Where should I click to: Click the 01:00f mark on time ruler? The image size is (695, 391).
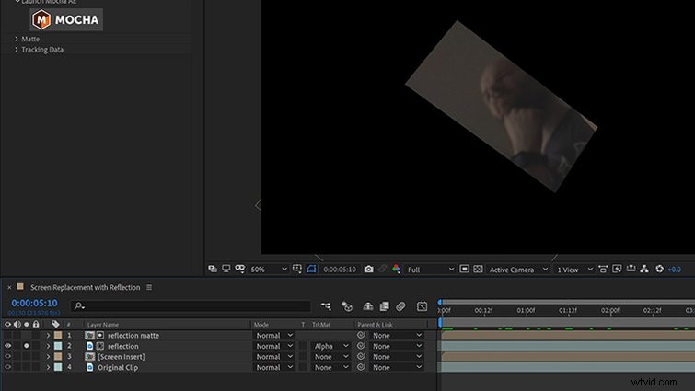(x=527, y=310)
